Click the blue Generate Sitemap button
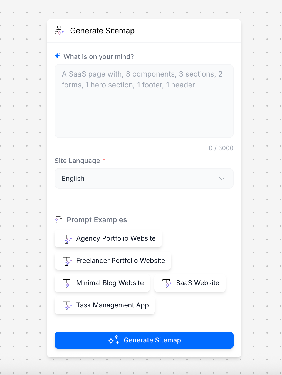282x375 pixels. click(144, 340)
